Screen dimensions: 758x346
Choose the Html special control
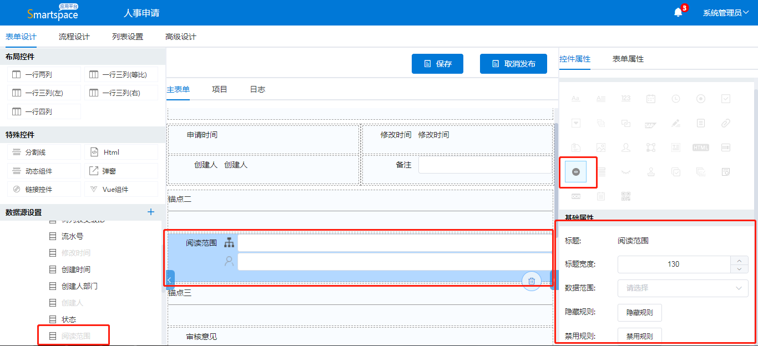122,152
